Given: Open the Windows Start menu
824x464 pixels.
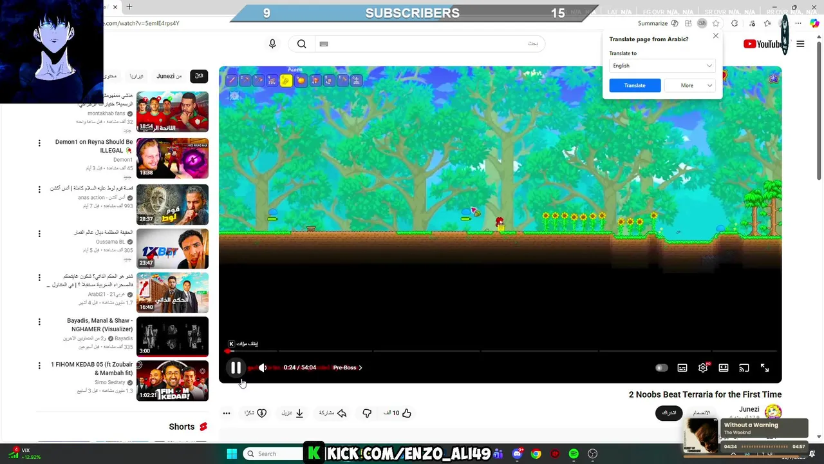Looking at the screenshot, I should 232,454.
